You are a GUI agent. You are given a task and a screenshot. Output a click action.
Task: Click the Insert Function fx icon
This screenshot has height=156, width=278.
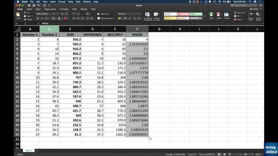point(38,23)
